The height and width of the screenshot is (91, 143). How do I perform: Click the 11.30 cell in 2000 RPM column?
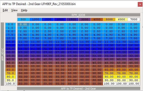(60, 42)
